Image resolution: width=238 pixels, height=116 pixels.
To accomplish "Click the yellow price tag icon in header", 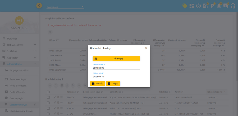I will tap(185, 6).
